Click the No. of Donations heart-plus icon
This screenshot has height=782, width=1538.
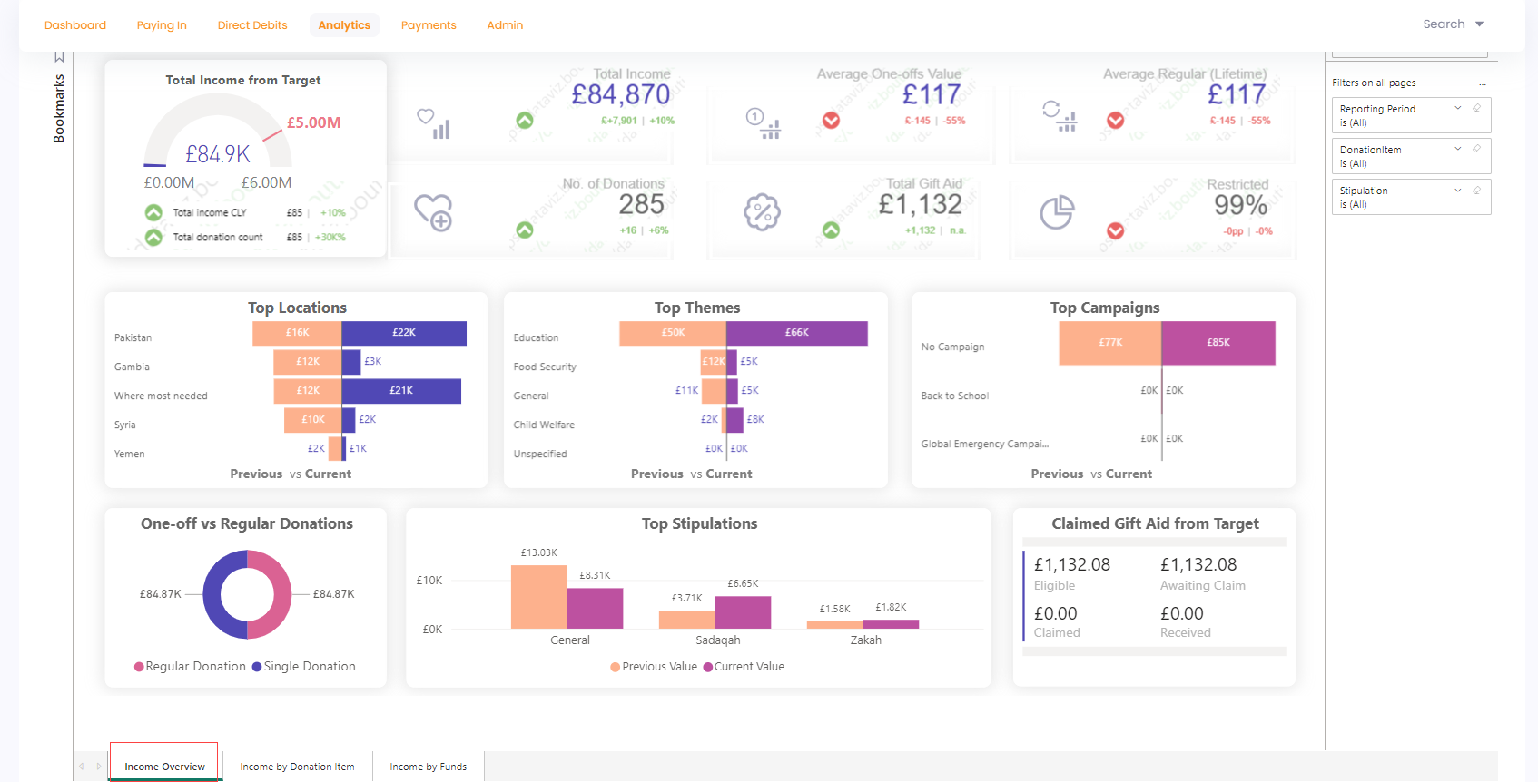click(433, 213)
